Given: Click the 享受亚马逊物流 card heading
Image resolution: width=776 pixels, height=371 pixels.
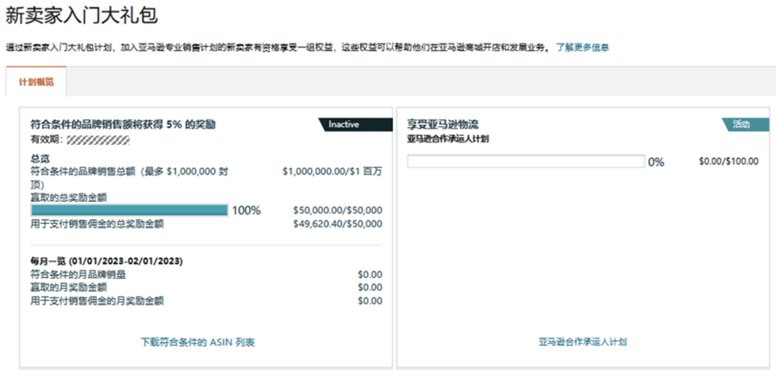Looking at the screenshot, I should pyautogui.click(x=443, y=125).
